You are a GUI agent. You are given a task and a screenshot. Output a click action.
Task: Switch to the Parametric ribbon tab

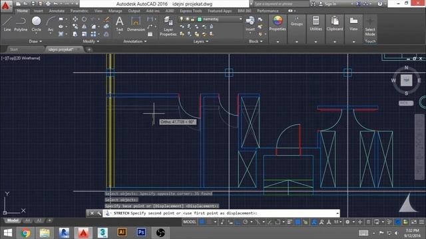(79, 11)
